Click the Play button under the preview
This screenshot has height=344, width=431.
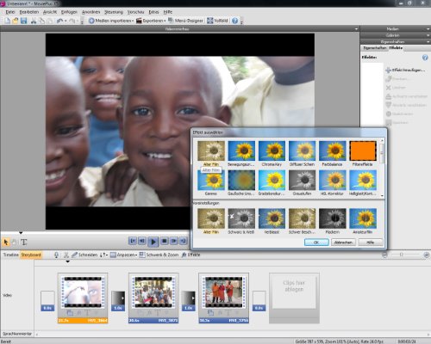(x=153, y=242)
